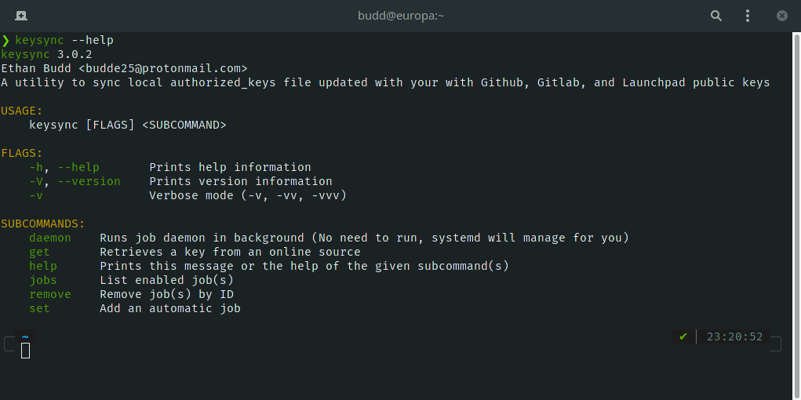The width and height of the screenshot is (801, 400).
Task: Open the three-dot terminal menu
Action: coord(748,16)
